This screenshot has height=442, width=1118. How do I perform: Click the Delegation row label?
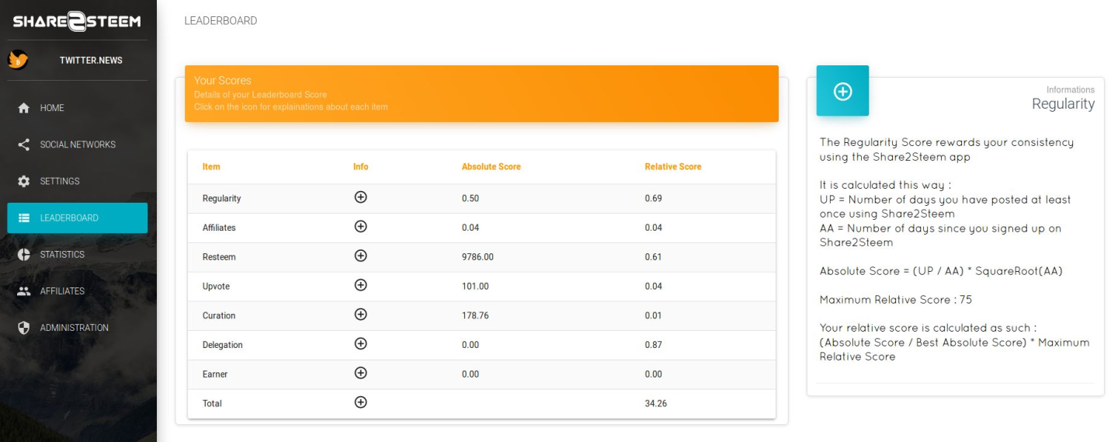[x=223, y=345]
